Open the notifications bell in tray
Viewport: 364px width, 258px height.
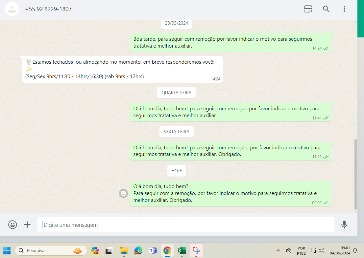tap(355, 251)
